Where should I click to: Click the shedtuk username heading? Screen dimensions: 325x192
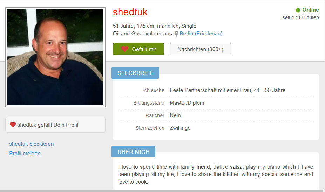coord(130,12)
